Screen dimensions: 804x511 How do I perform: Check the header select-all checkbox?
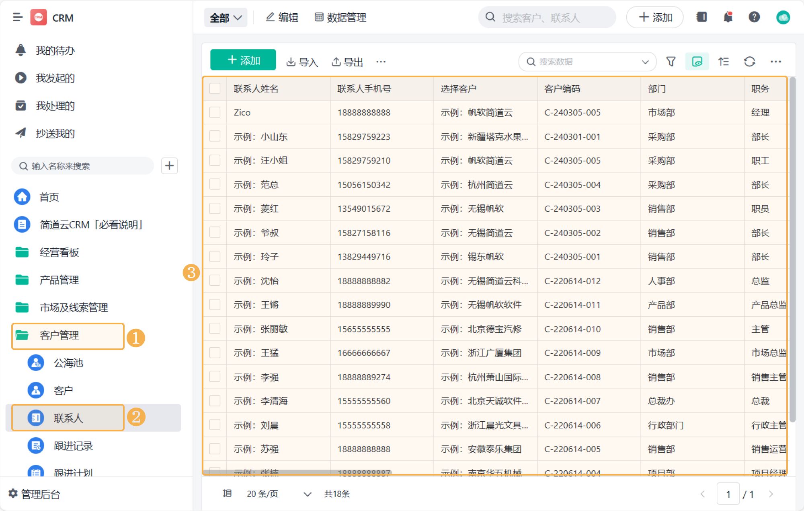pos(215,89)
